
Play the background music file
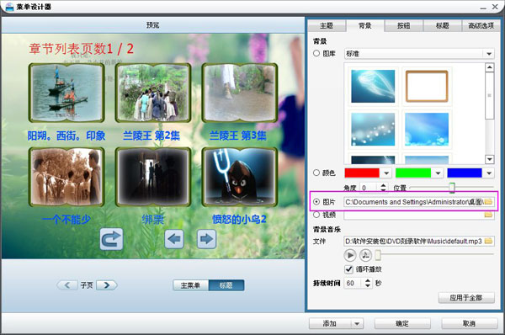pos(350,255)
